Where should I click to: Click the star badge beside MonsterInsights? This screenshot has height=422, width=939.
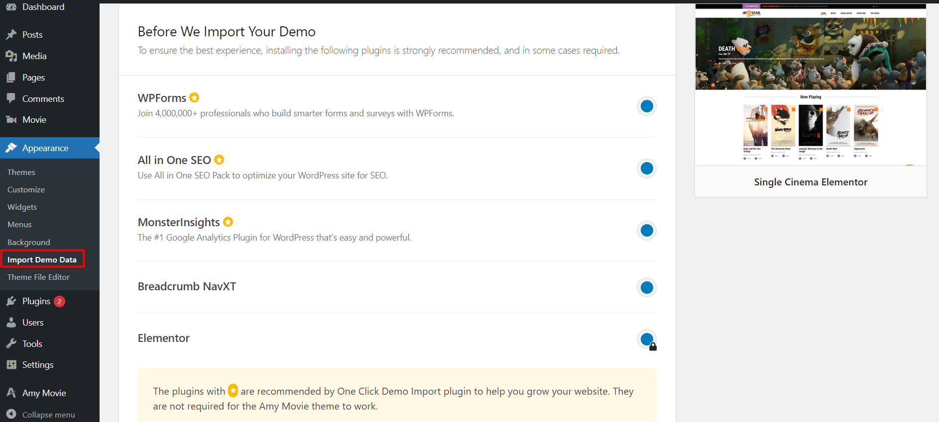click(x=228, y=222)
